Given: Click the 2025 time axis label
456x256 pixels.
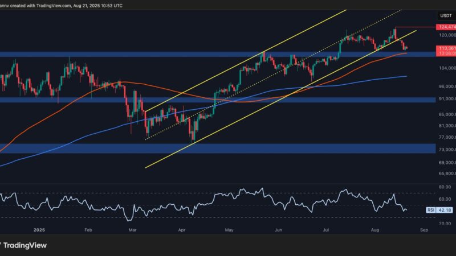Looking at the screenshot, I should tap(39, 230).
